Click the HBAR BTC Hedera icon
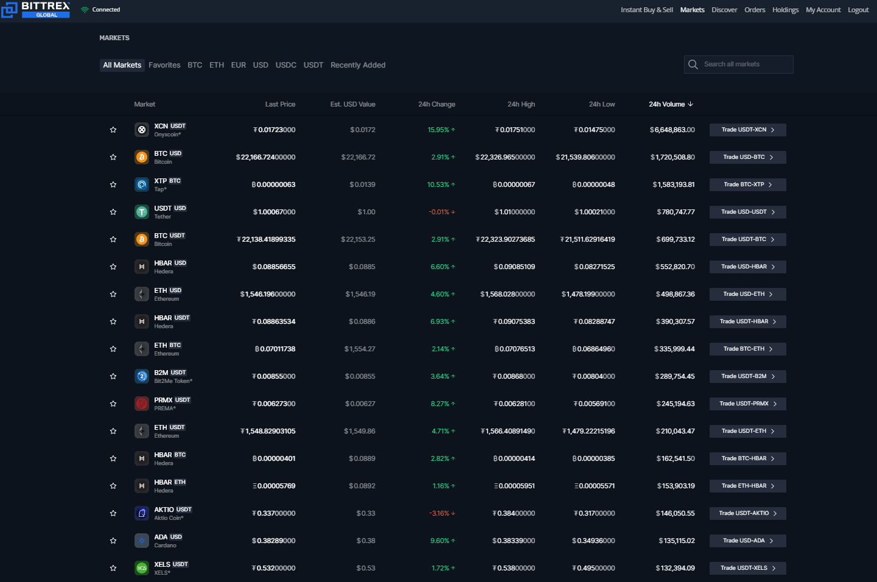877x582 pixels. (x=142, y=458)
